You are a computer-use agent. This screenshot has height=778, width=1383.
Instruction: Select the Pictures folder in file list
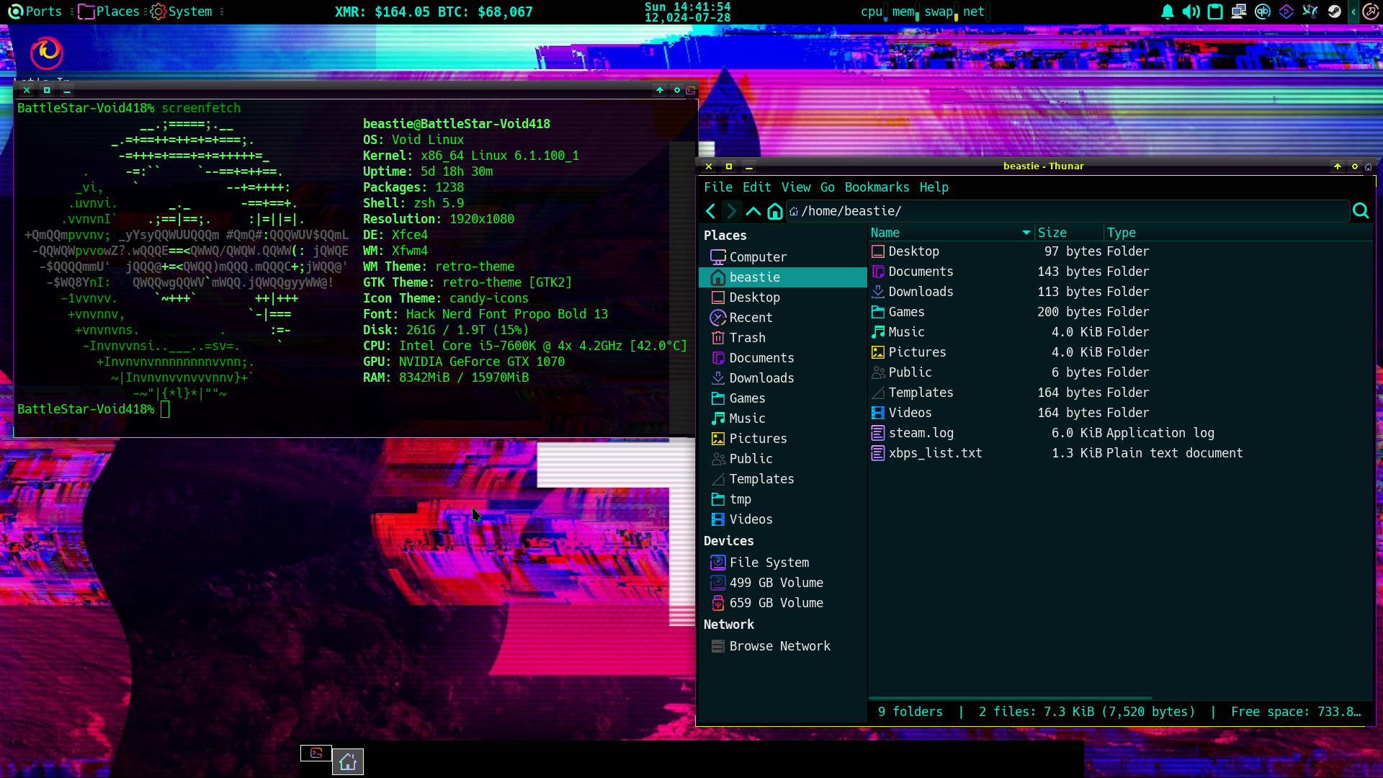(x=1120, y=352)
